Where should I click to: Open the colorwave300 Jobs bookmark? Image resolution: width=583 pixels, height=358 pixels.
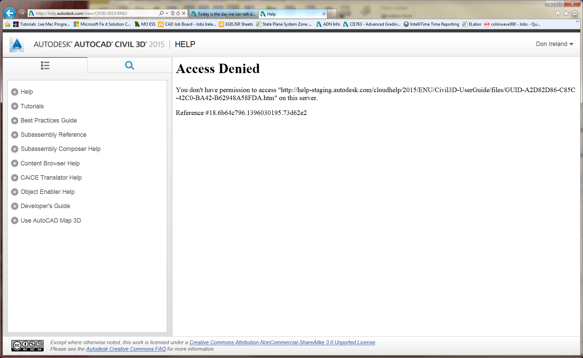point(512,24)
